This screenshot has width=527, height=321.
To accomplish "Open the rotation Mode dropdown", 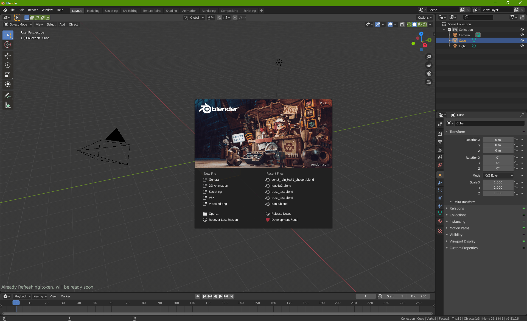I will click(498, 175).
